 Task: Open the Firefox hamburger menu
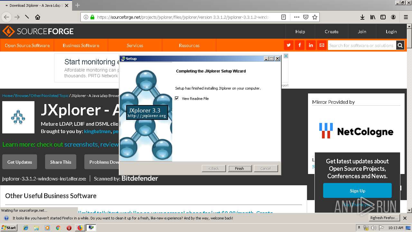[406, 17]
